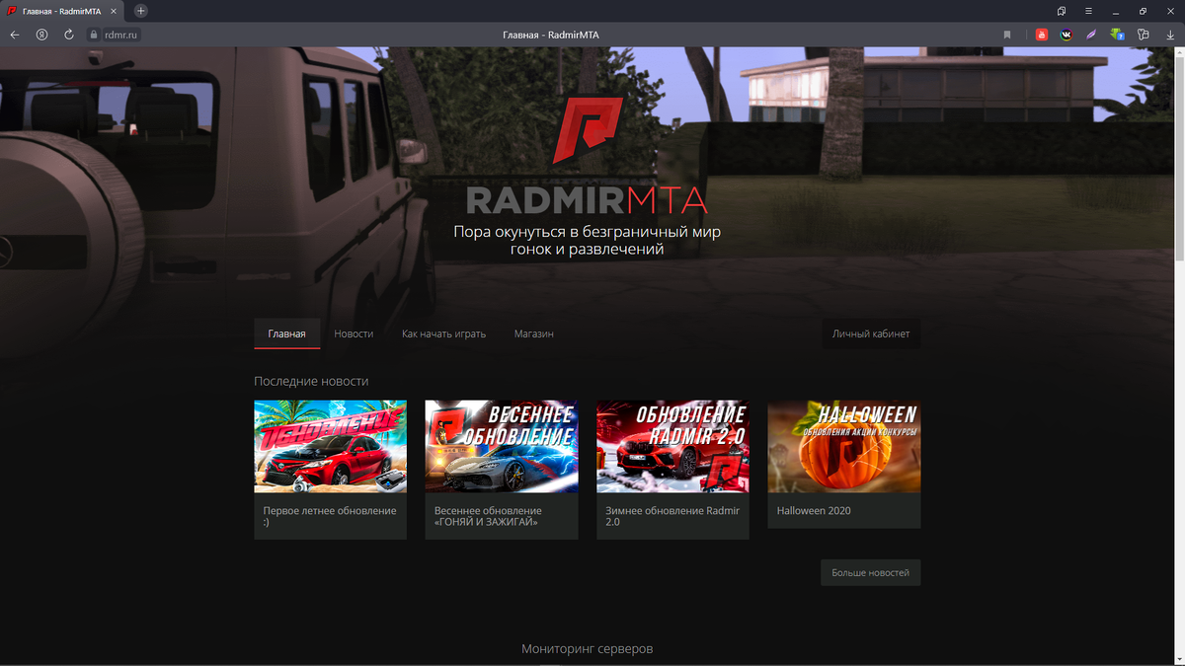The width and height of the screenshot is (1185, 666).
Task: Open Личный кабинет button
Action: pyautogui.click(x=872, y=333)
